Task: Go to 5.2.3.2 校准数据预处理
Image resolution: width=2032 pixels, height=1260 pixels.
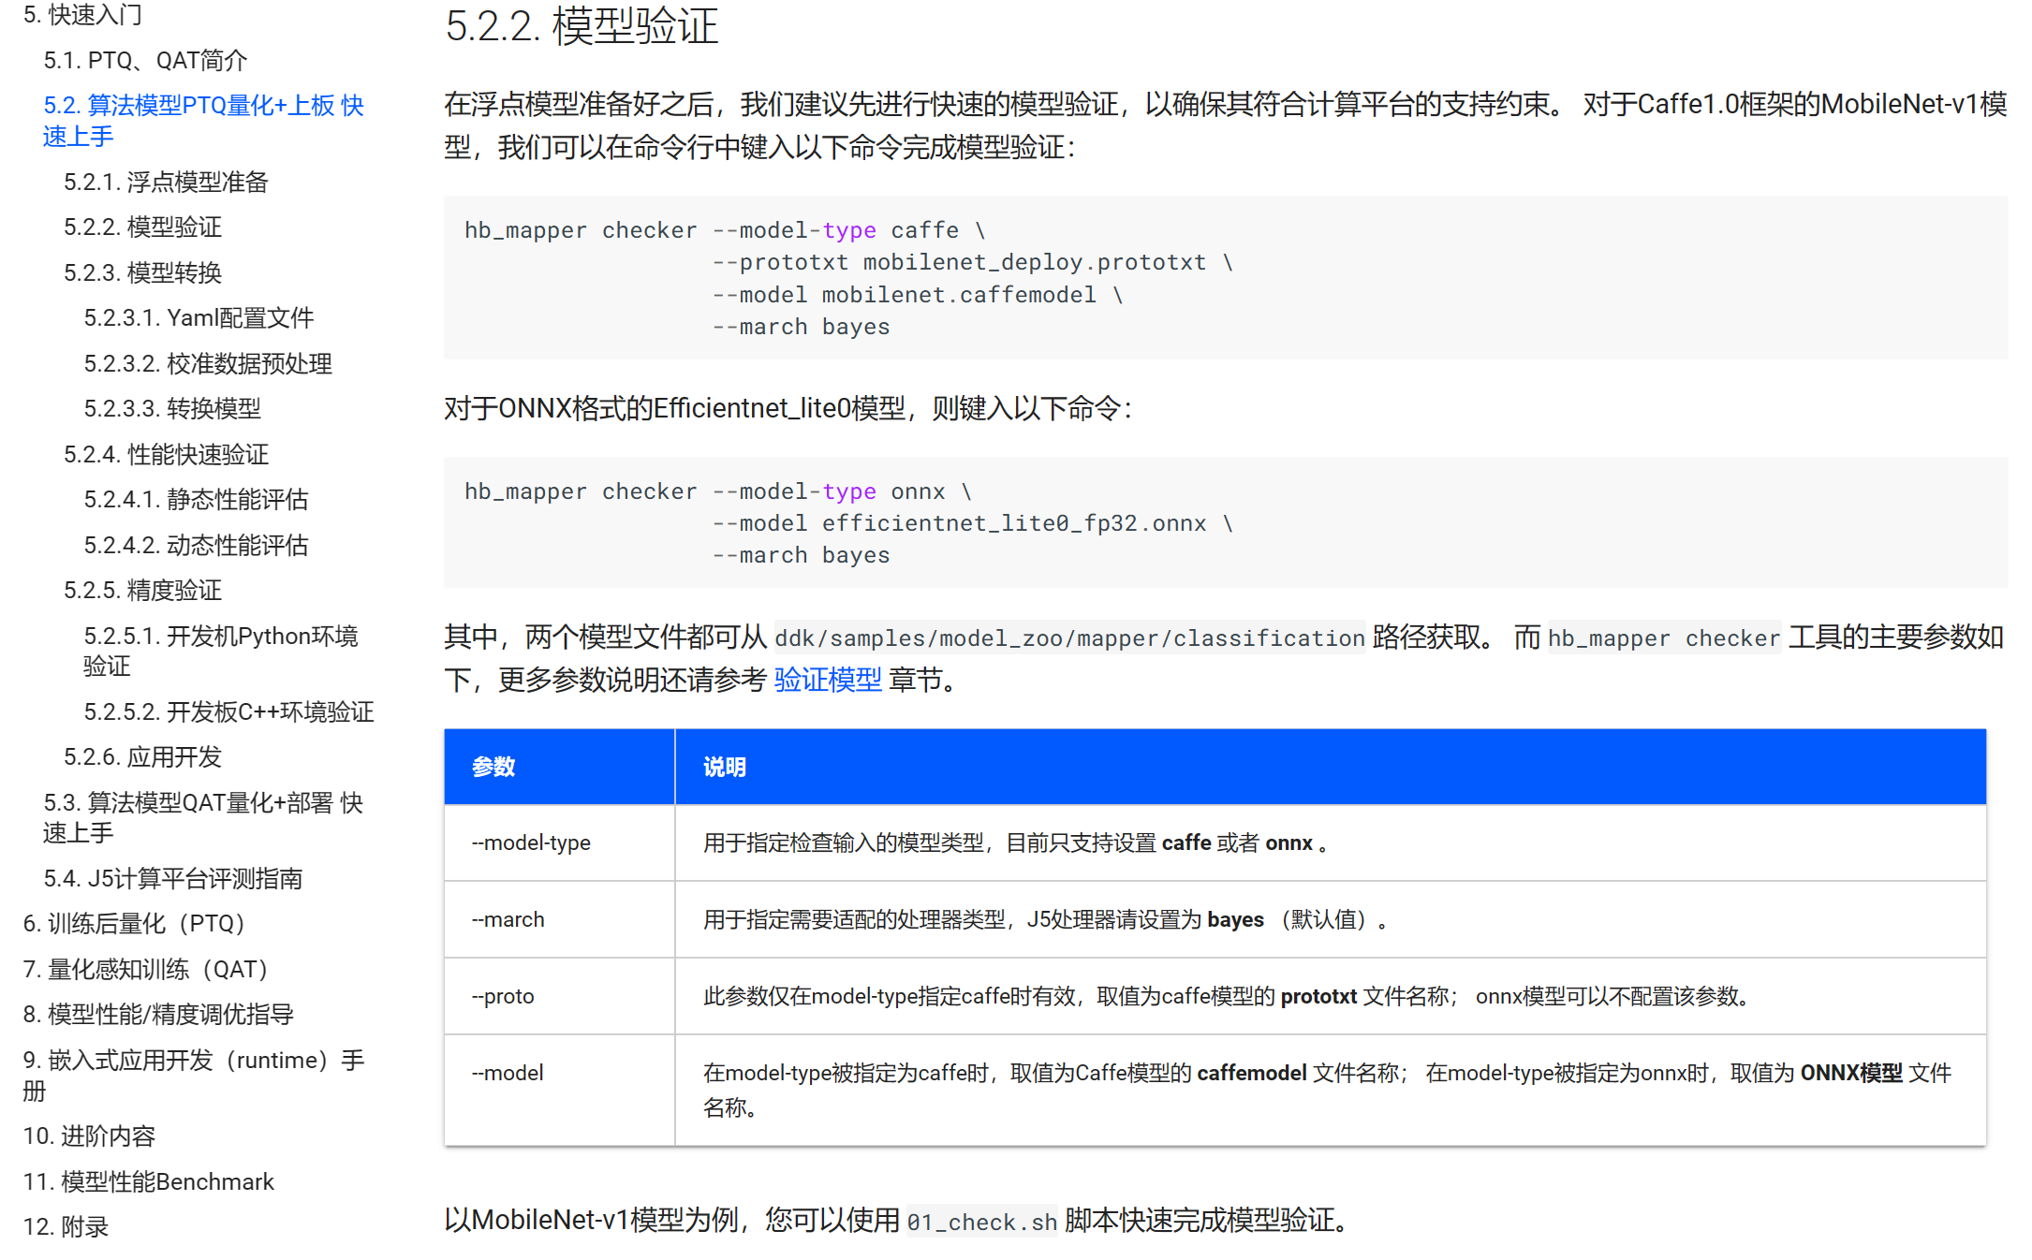Action: pyautogui.click(x=208, y=363)
